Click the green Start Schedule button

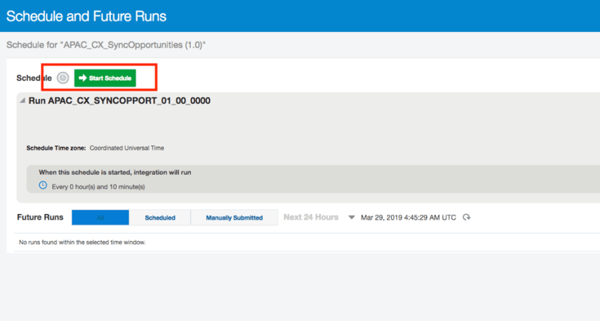(105, 78)
